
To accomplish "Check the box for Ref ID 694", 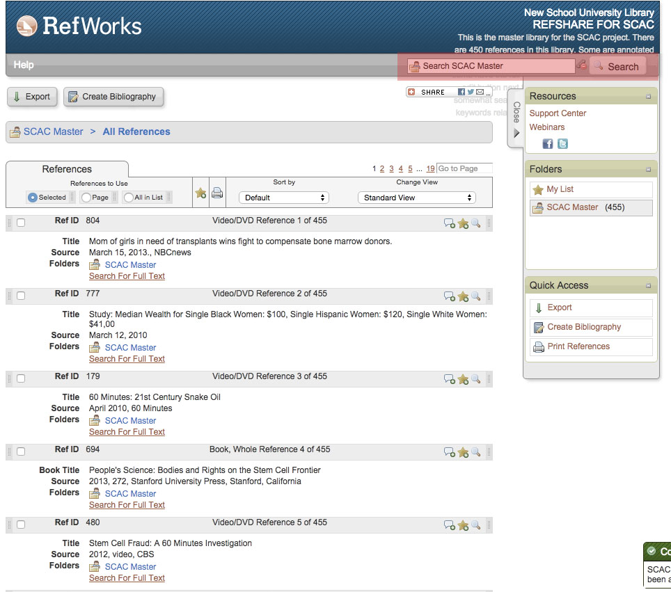I will click(21, 451).
